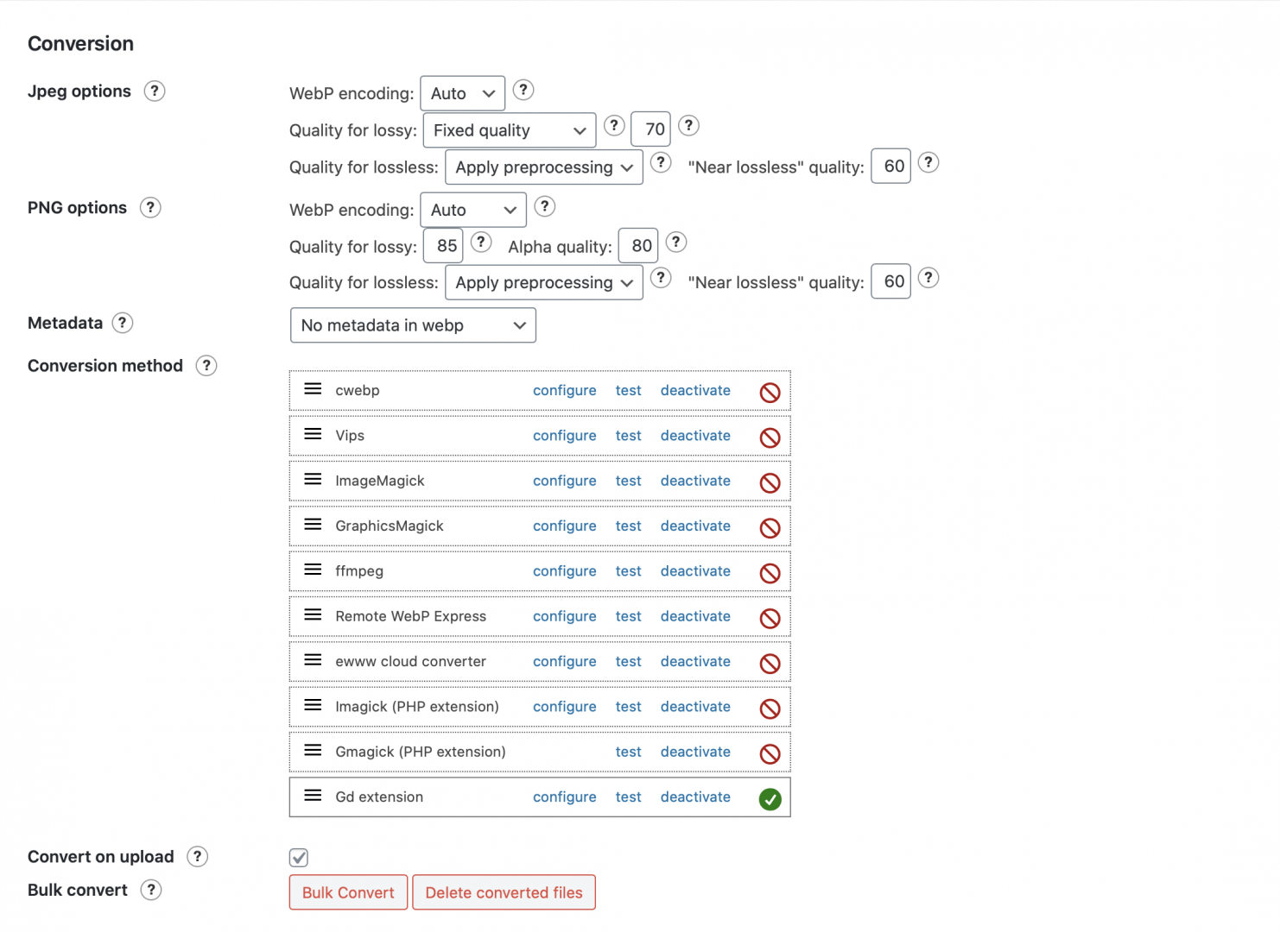This screenshot has height=932, width=1280.
Task: Toggle Convert on upload checkbox
Action: pyautogui.click(x=299, y=857)
